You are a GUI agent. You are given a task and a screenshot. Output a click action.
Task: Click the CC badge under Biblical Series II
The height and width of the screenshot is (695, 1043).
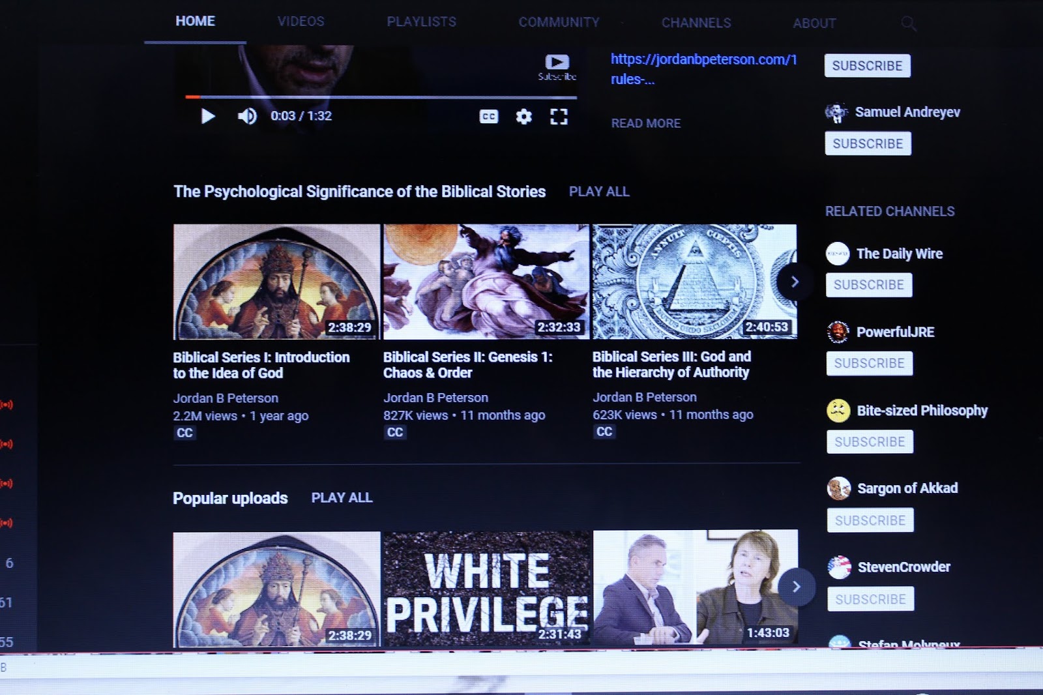[x=394, y=432]
